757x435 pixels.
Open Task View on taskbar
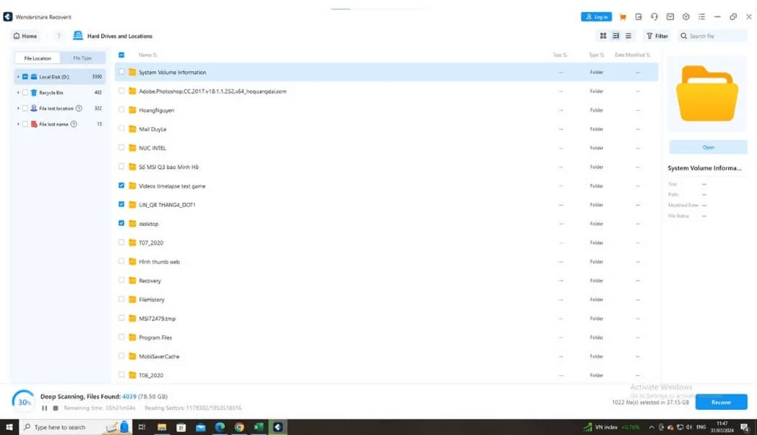142,428
